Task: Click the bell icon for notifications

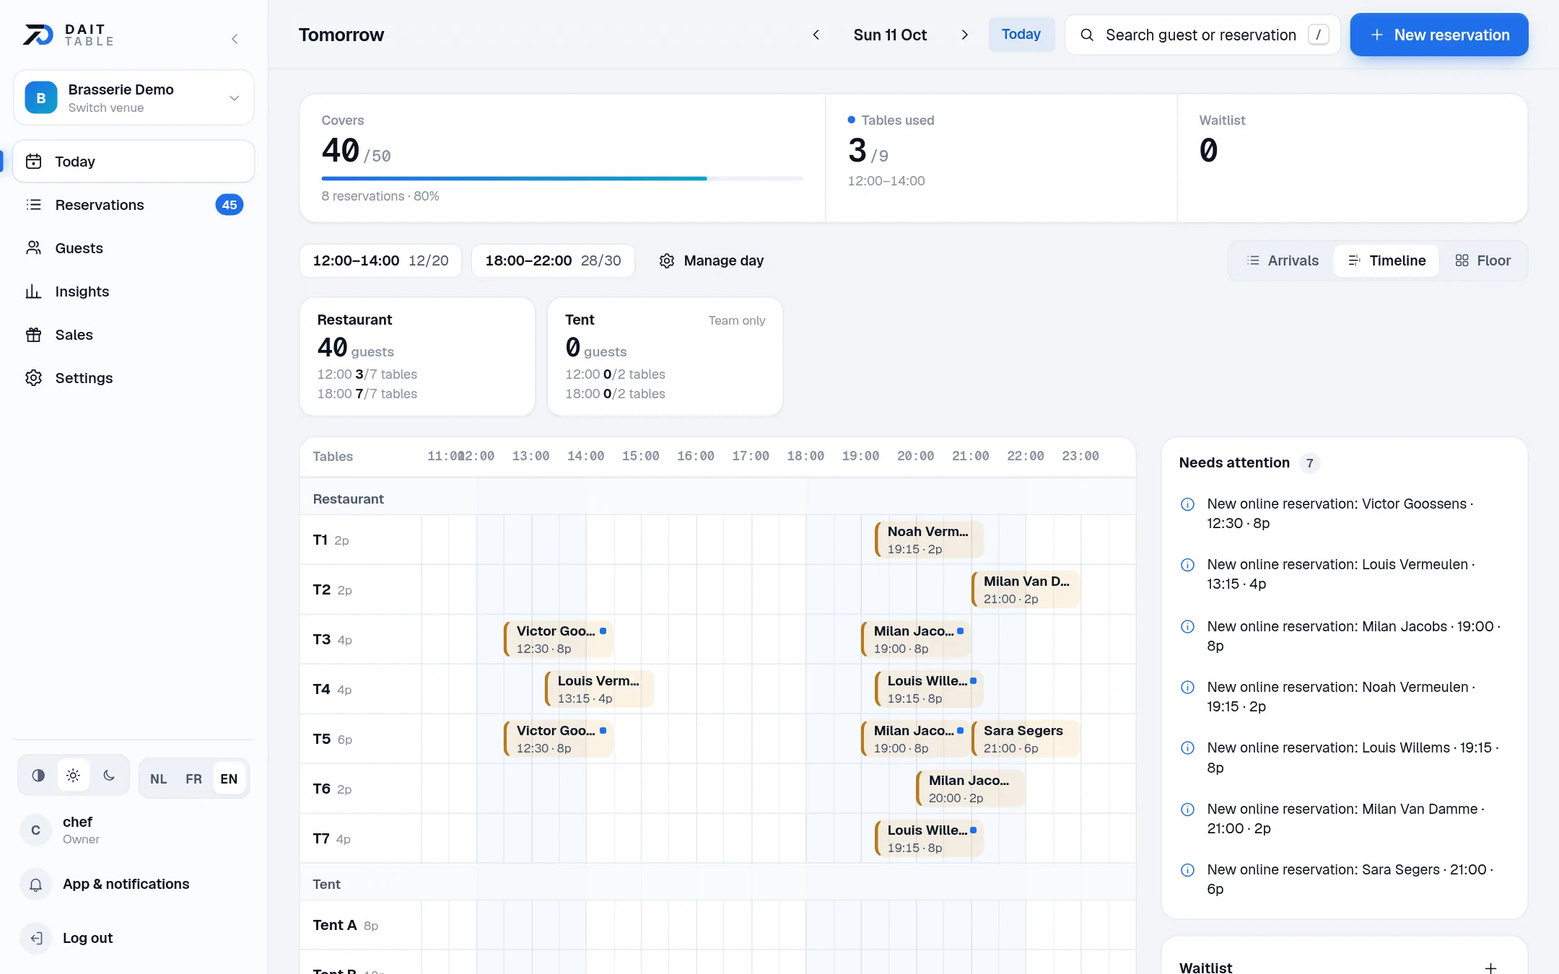Action: pos(35,885)
